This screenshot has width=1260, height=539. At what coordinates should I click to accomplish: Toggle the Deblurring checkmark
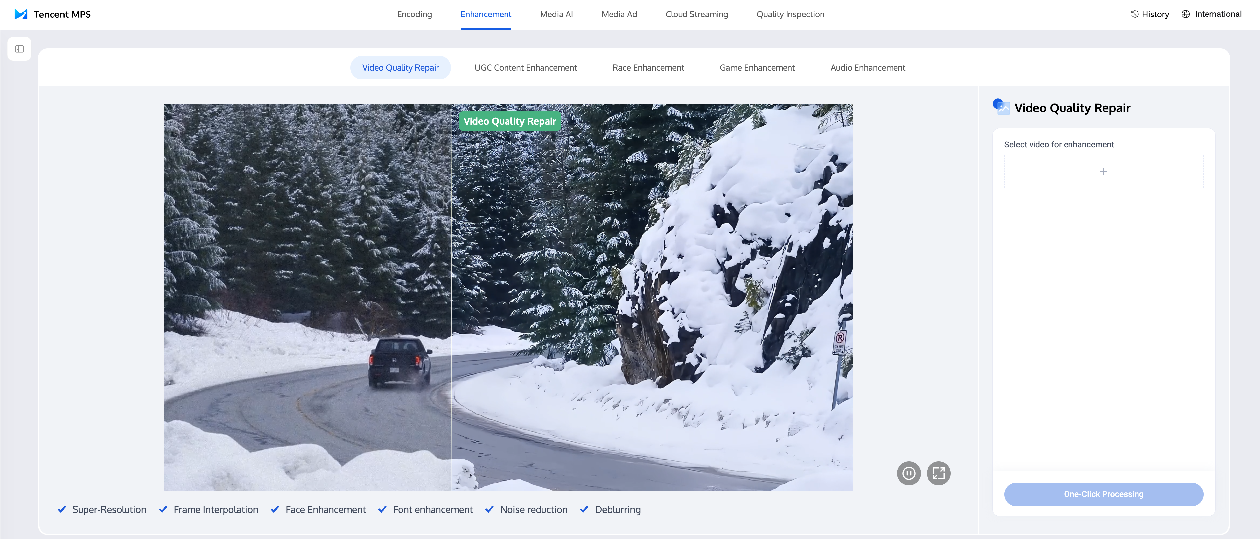584,509
